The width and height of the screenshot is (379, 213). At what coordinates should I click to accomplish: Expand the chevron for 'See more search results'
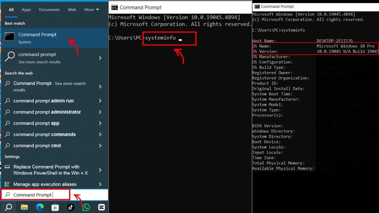[100, 58]
